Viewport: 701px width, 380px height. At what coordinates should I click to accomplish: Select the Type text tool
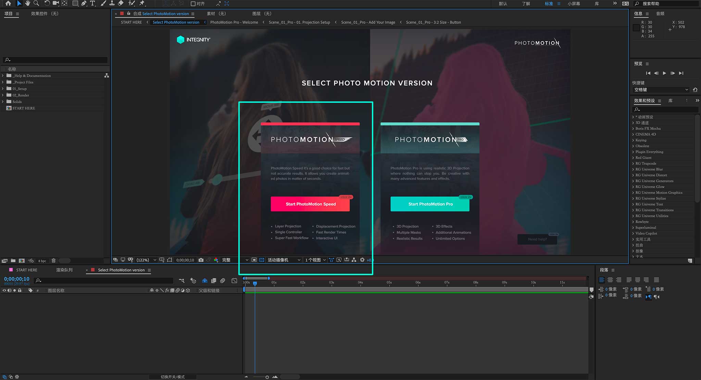92,3
